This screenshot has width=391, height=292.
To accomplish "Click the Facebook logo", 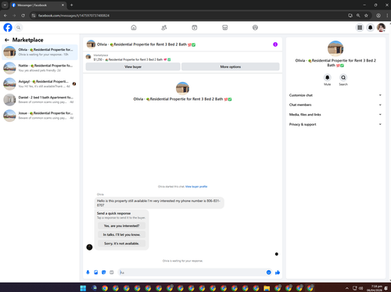I will [x=8, y=27].
